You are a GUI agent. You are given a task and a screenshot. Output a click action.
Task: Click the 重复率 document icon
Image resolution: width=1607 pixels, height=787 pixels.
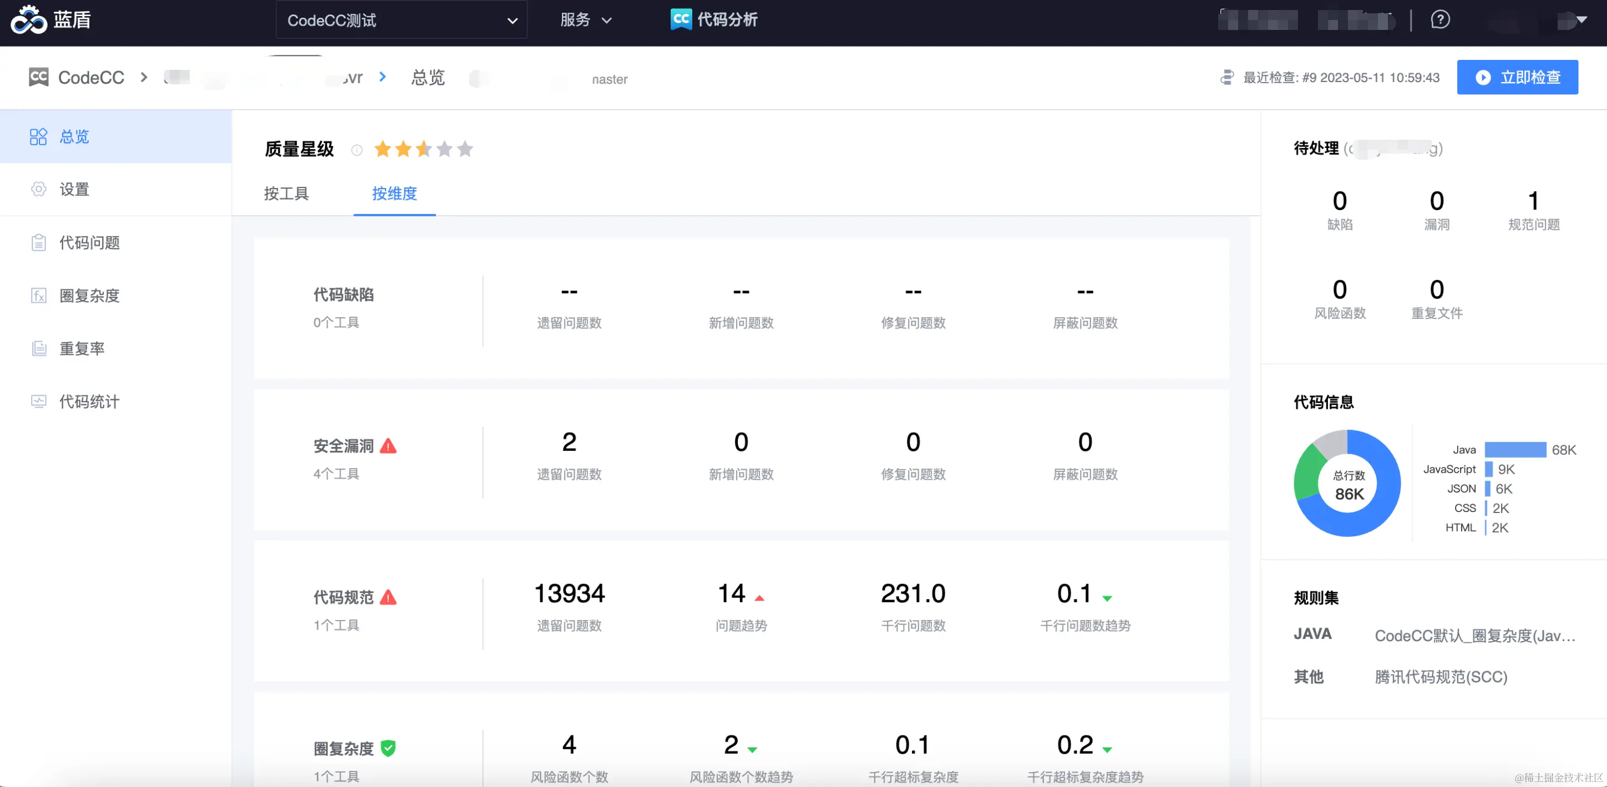click(38, 349)
